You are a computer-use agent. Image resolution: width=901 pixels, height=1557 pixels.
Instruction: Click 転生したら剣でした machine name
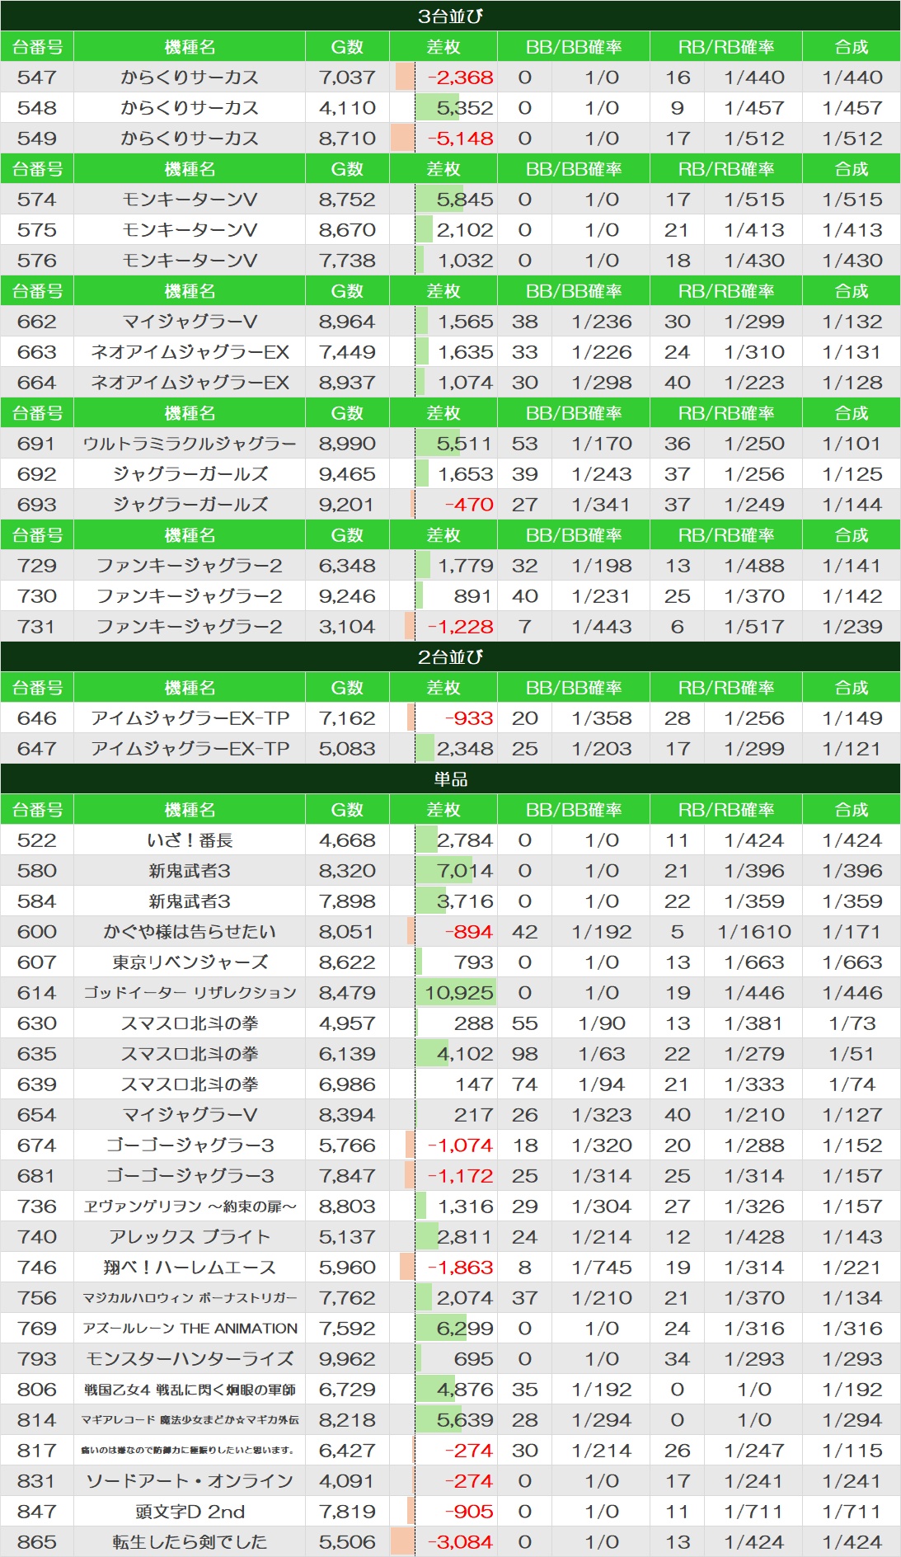(x=190, y=1542)
